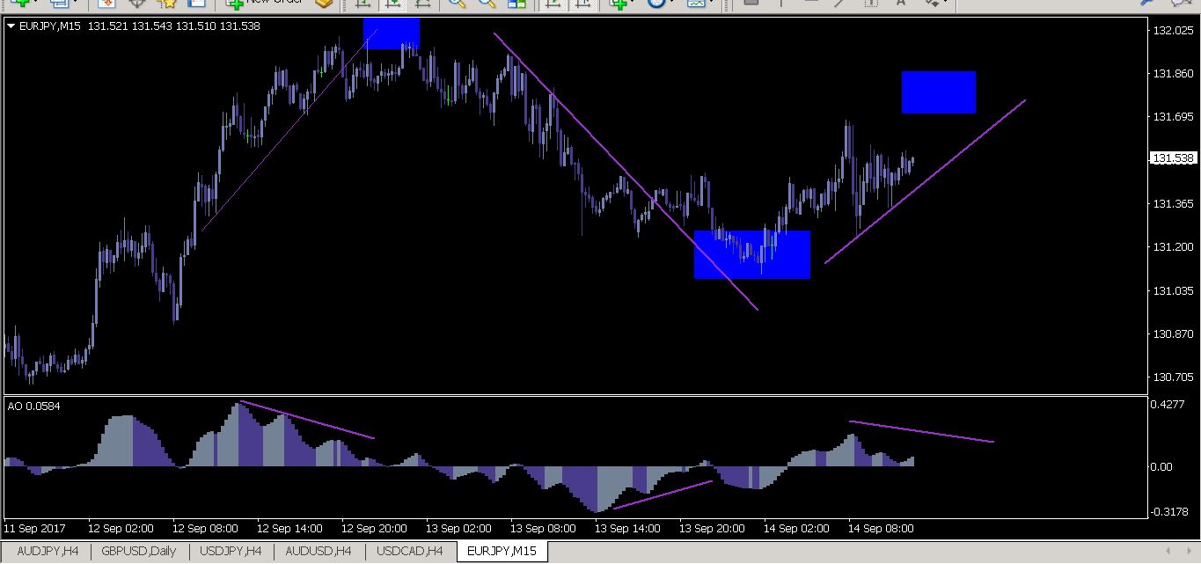Click the 131.365 price scale label

tap(1173, 204)
